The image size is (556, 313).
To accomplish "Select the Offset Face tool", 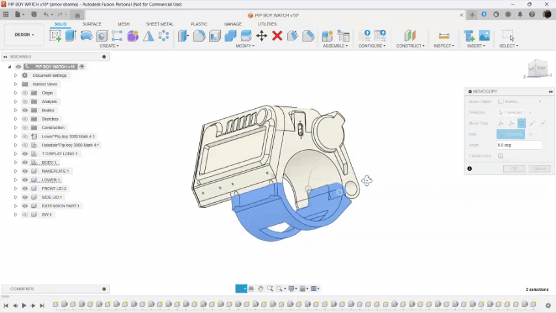I will coord(245,35).
